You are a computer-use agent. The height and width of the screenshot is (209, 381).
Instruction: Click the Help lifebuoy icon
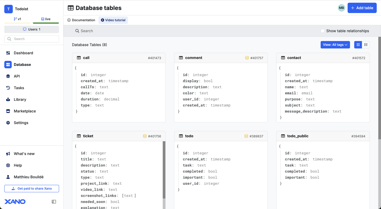(8, 165)
